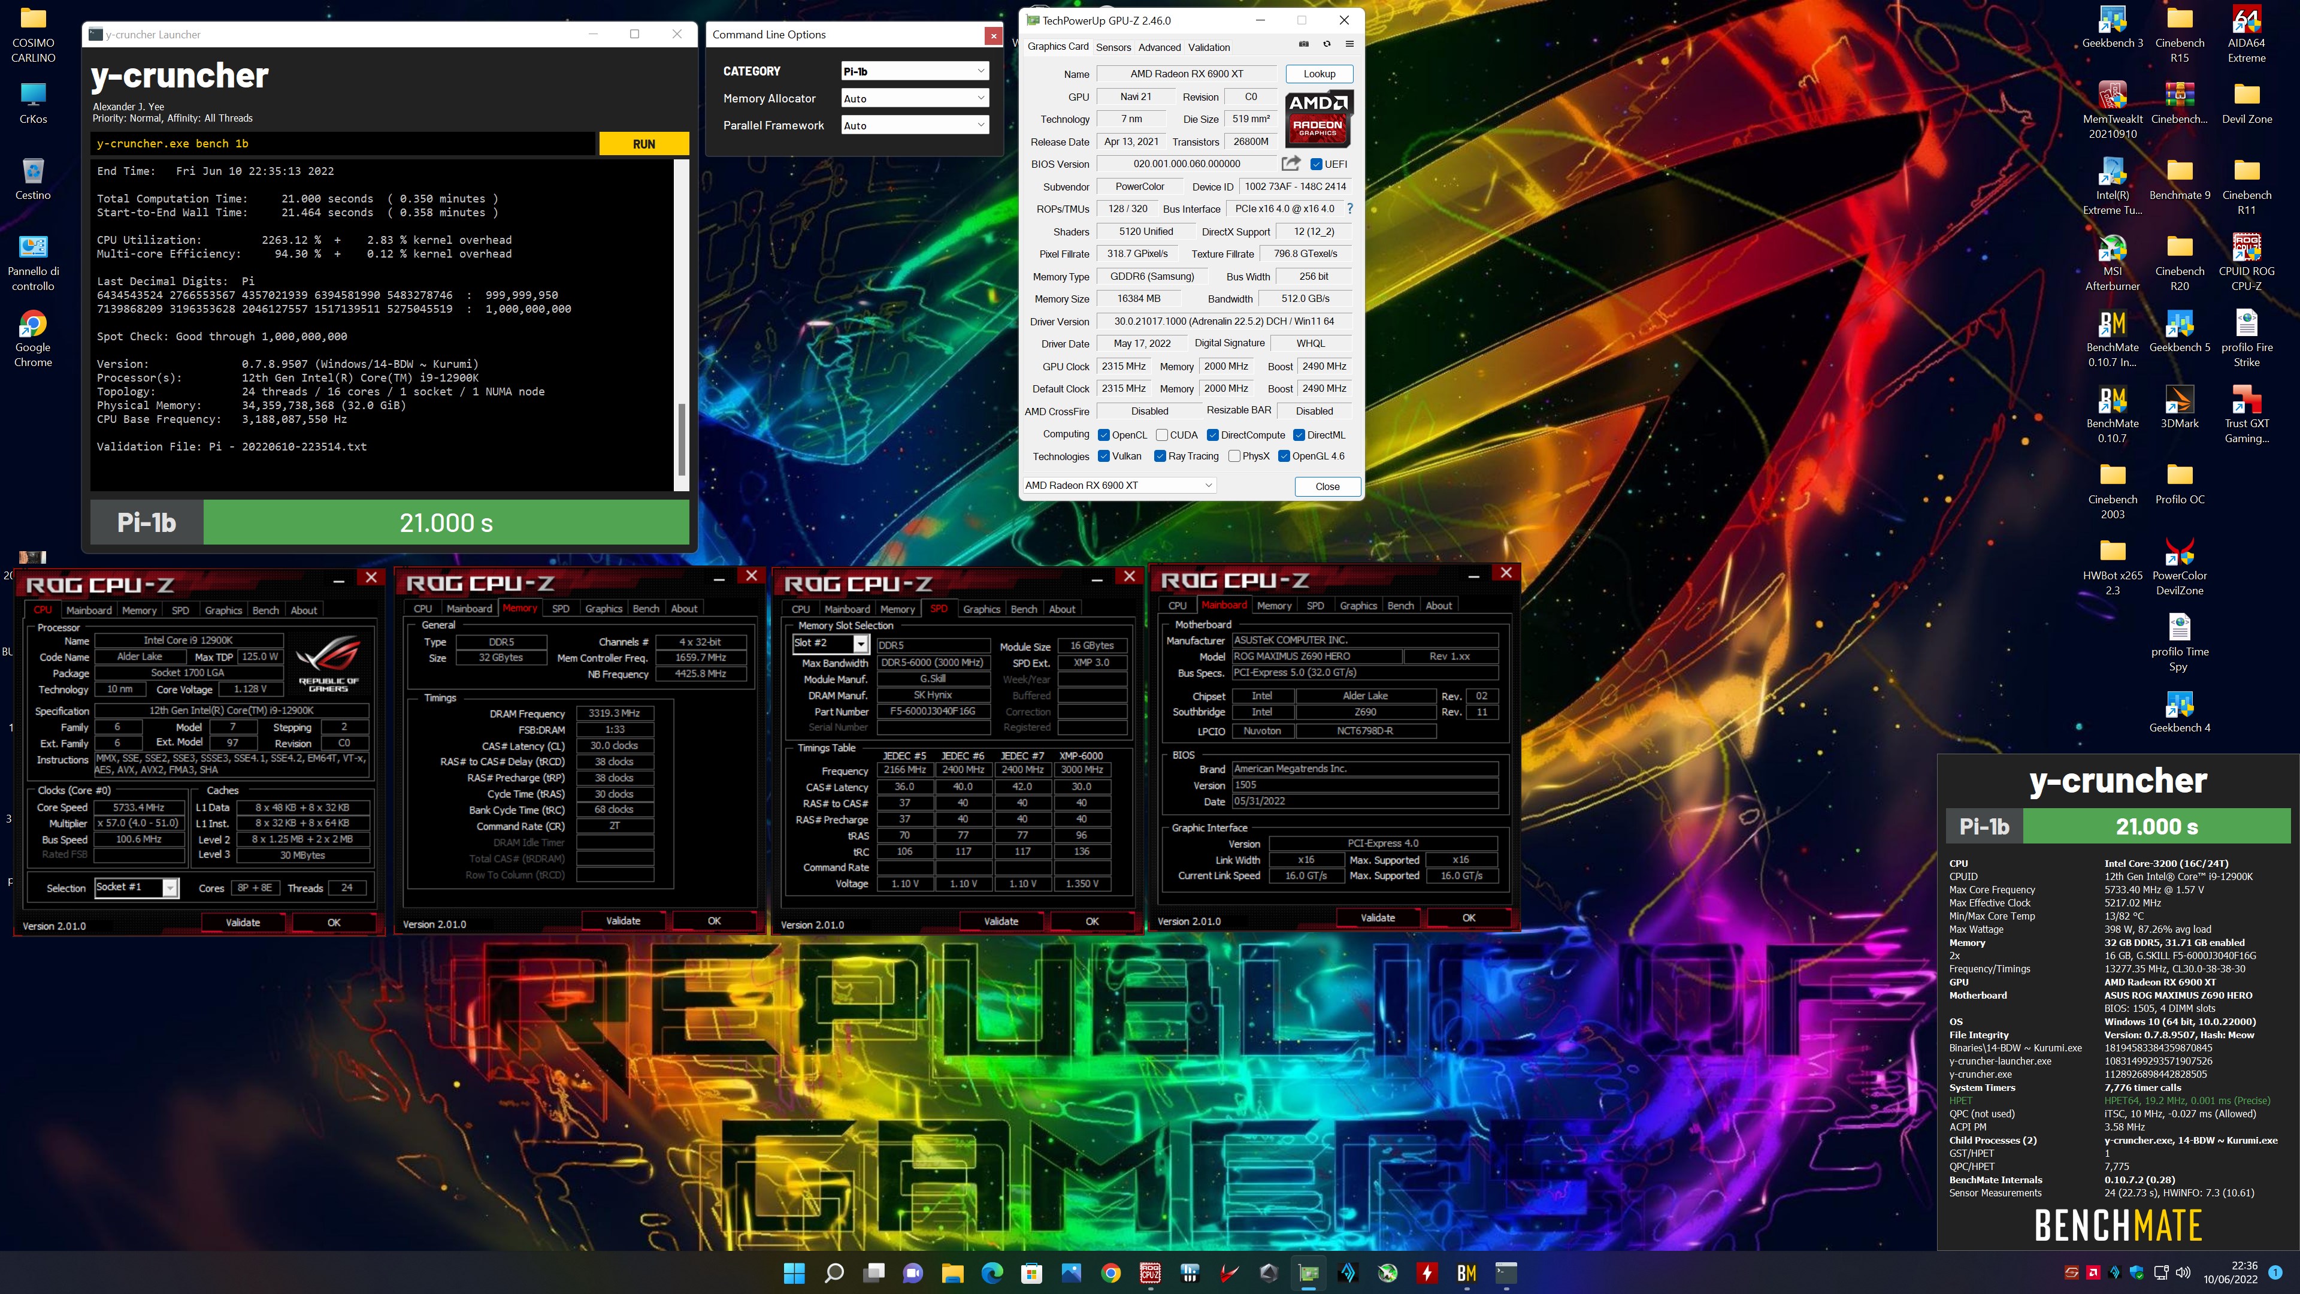This screenshot has width=2300, height=1294.
Task: Open the MemTweakIt 20210910 desktop icon
Action: click(2113, 110)
